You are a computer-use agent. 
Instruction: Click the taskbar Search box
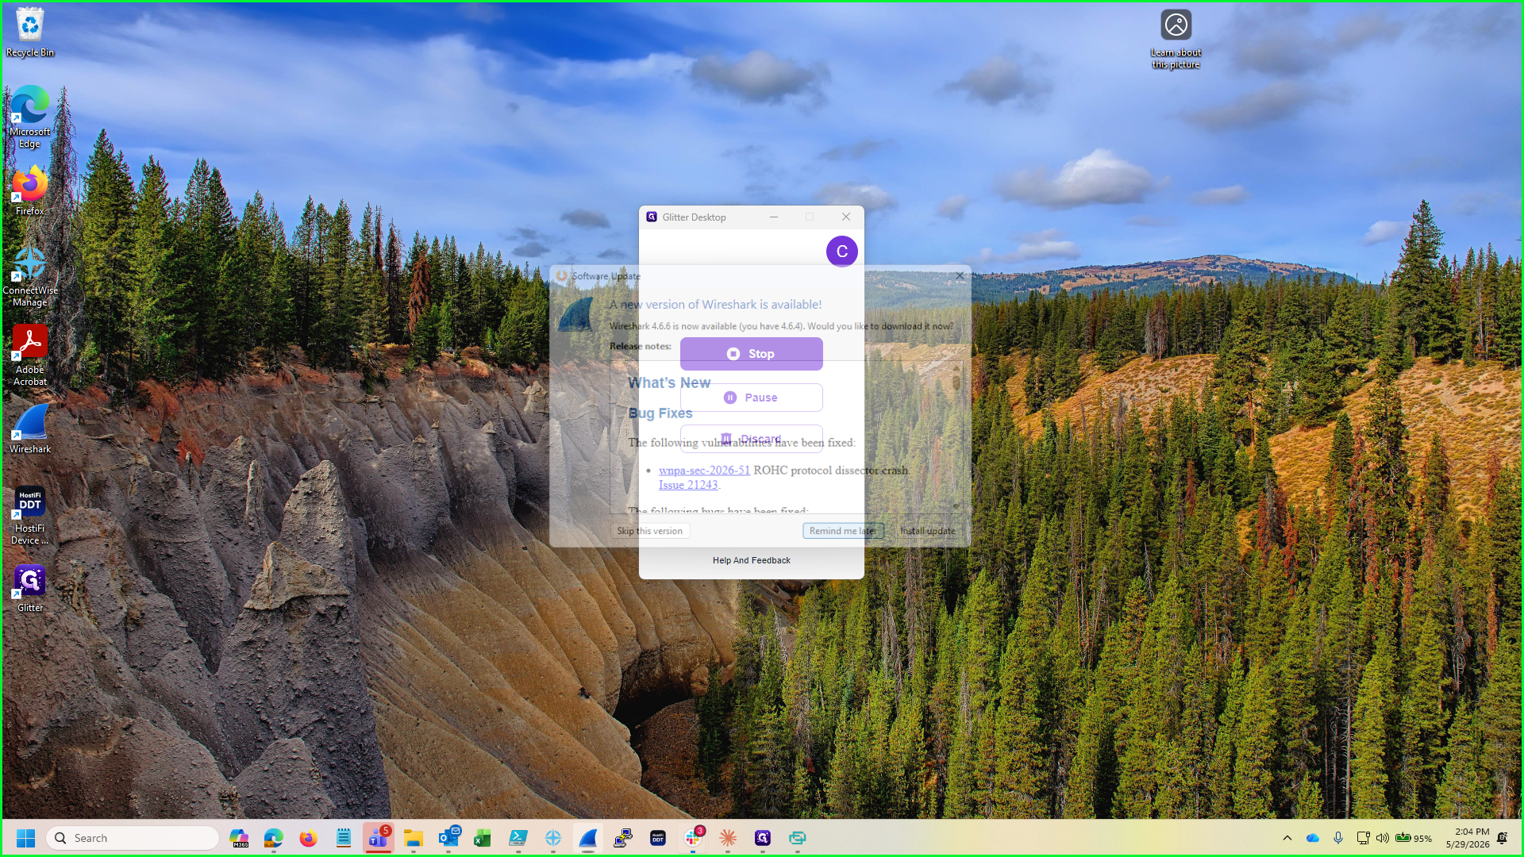133,838
